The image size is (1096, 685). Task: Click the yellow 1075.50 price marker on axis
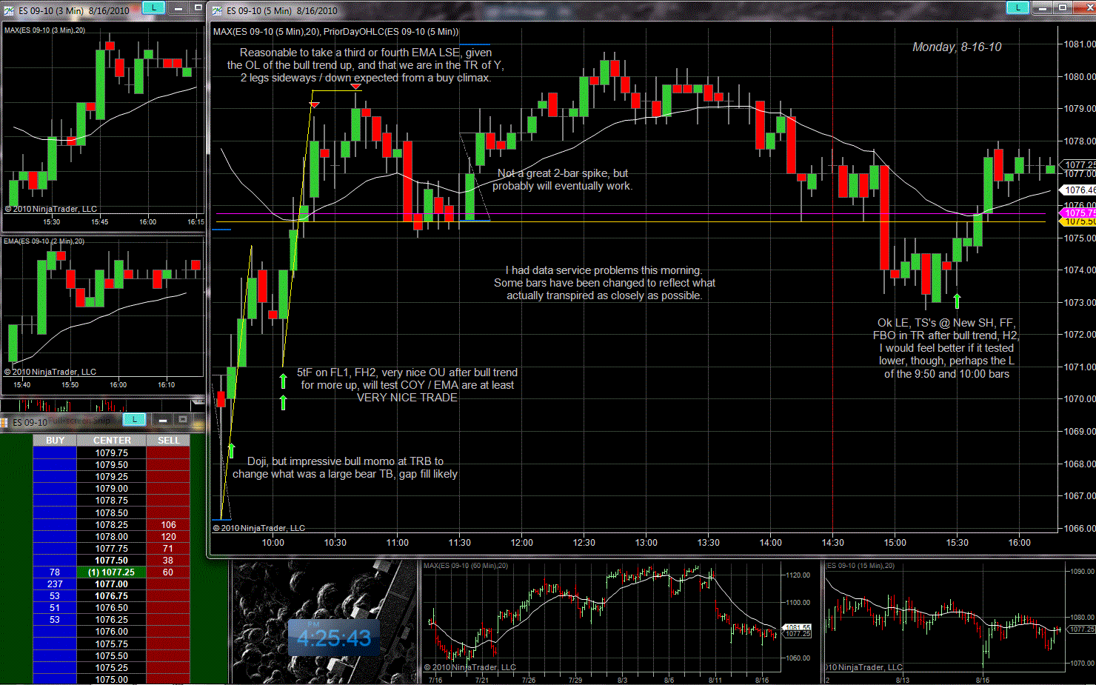point(1078,221)
